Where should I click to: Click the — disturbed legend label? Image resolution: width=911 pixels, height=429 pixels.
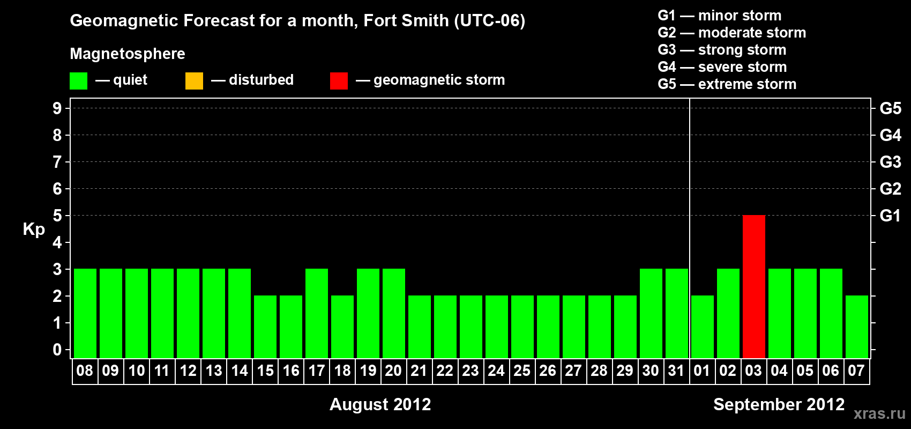point(252,80)
